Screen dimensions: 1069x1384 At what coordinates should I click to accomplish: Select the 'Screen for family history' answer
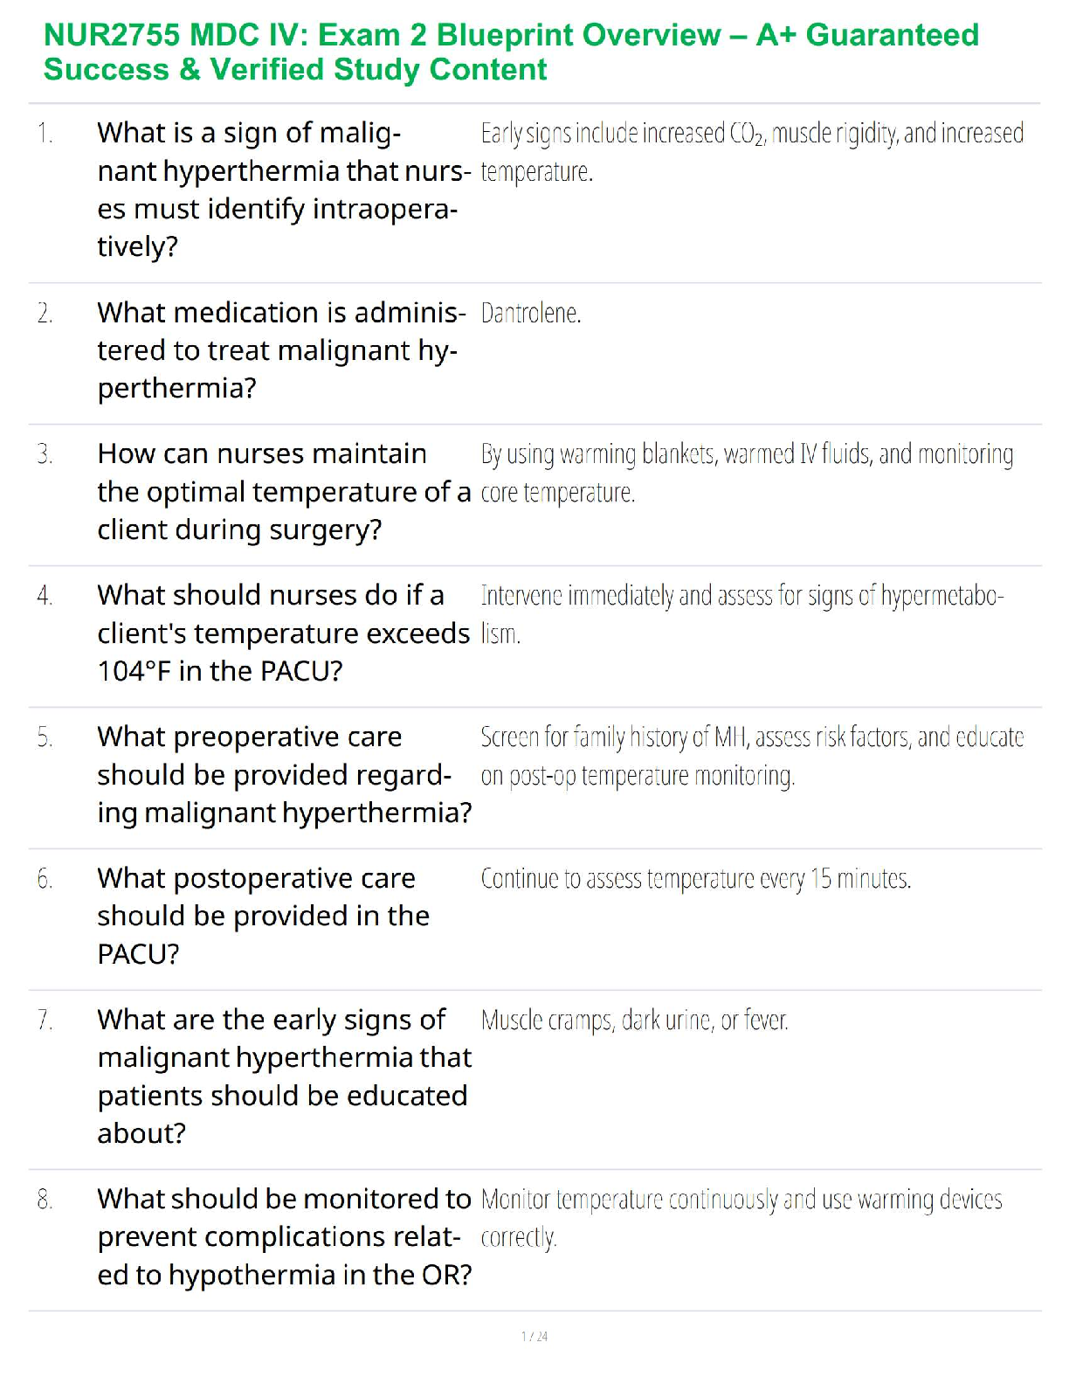(x=751, y=755)
